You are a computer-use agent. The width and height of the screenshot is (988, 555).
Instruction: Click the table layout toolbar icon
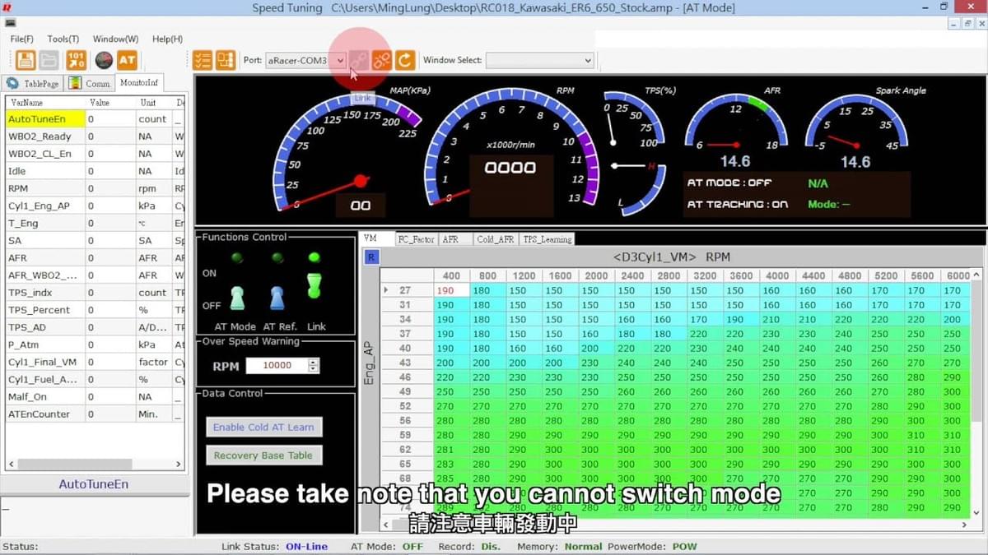point(227,60)
